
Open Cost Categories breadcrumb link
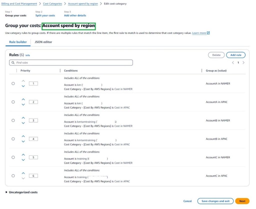point(52,4)
